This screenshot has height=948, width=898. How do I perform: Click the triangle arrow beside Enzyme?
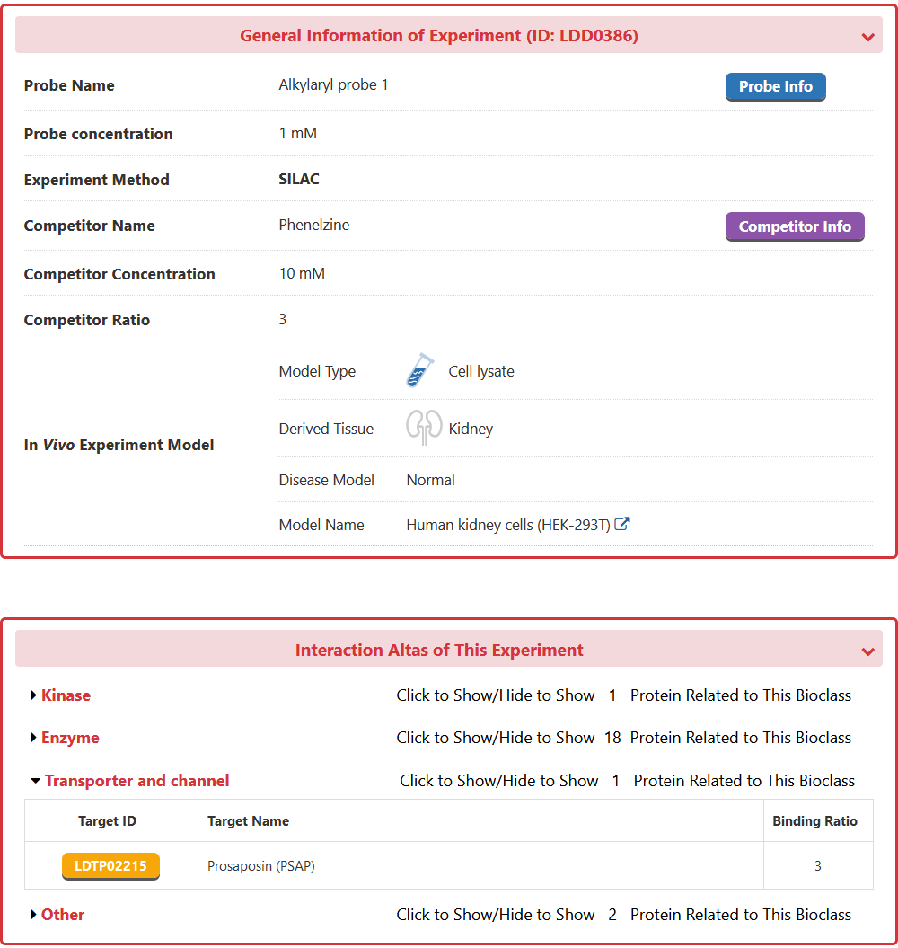tap(33, 738)
